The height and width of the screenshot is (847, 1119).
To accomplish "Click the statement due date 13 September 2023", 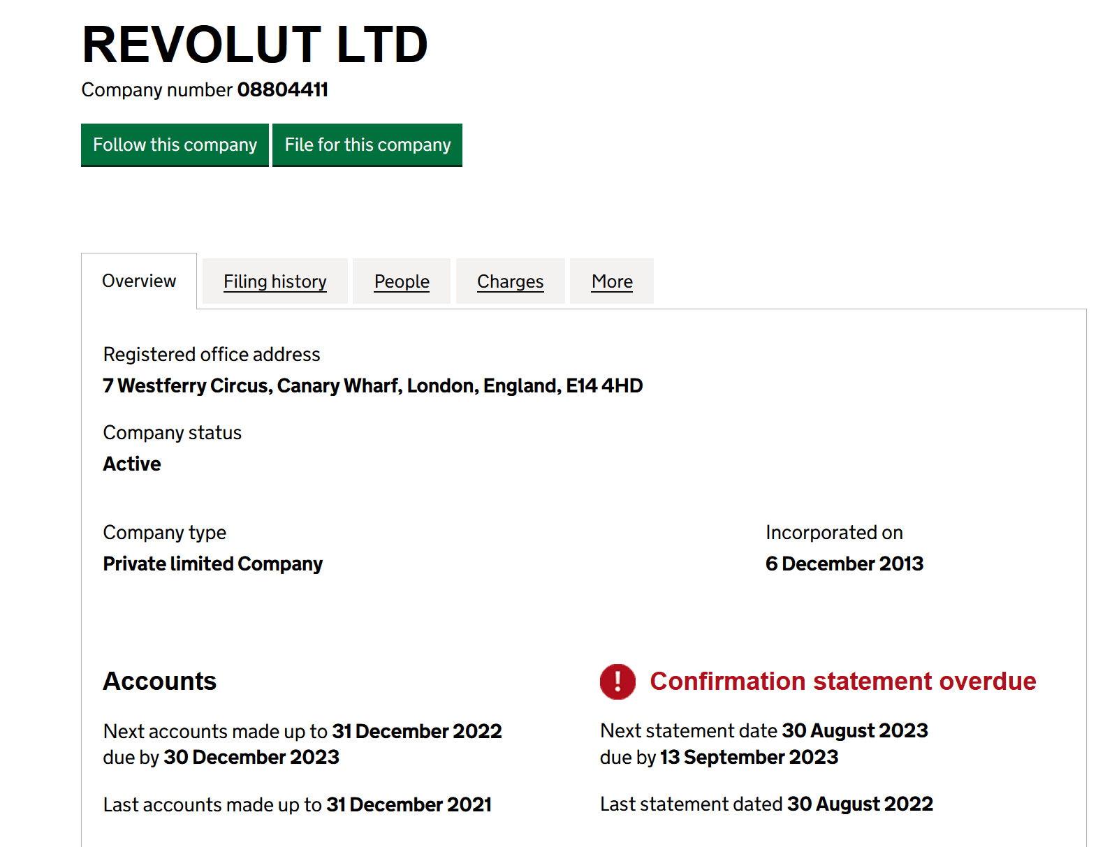I will 749,757.
